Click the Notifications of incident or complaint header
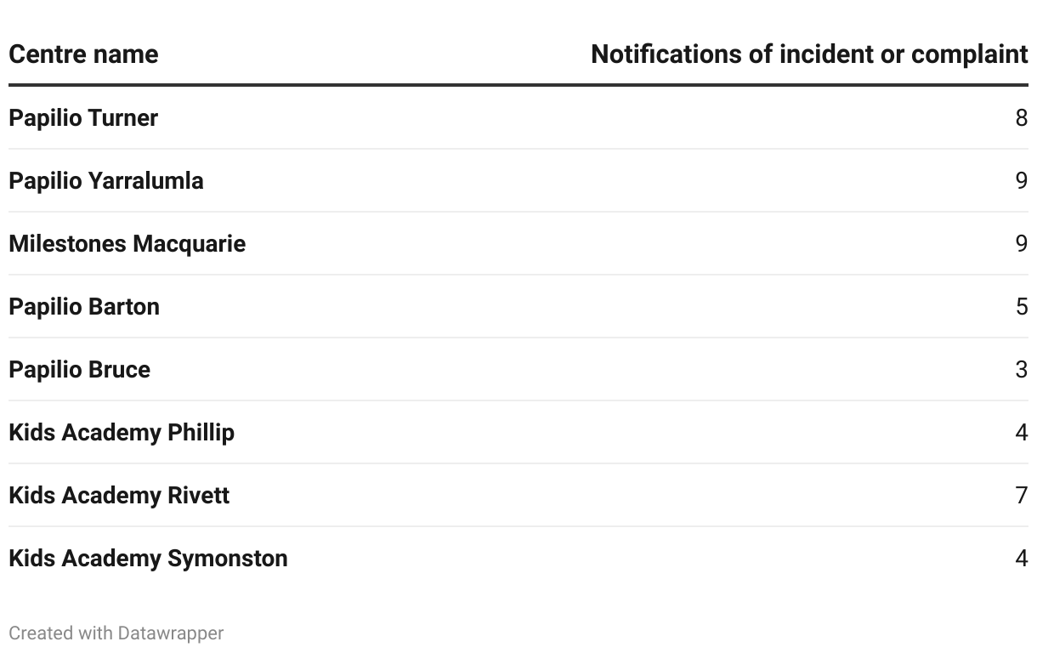This screenshot has width=1037, height=653. click(808, 54)
